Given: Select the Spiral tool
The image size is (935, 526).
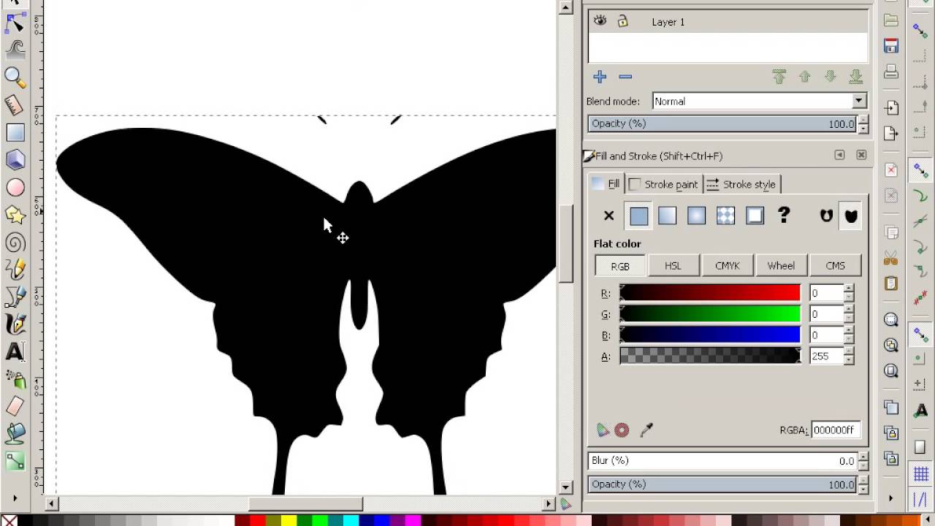Looking at the screenshot, I should 15,243.
